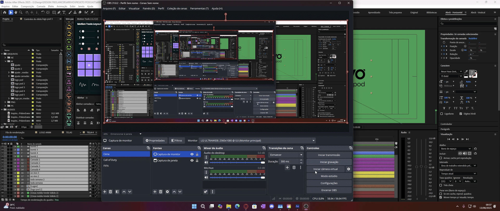
Task: Pick the Type tool in After Effects
Action: [64, 12]
